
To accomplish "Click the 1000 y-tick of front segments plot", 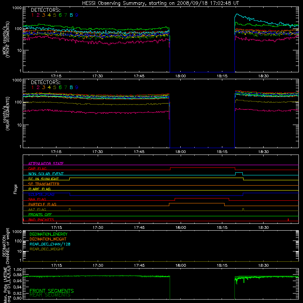I will tap(17, 8).
